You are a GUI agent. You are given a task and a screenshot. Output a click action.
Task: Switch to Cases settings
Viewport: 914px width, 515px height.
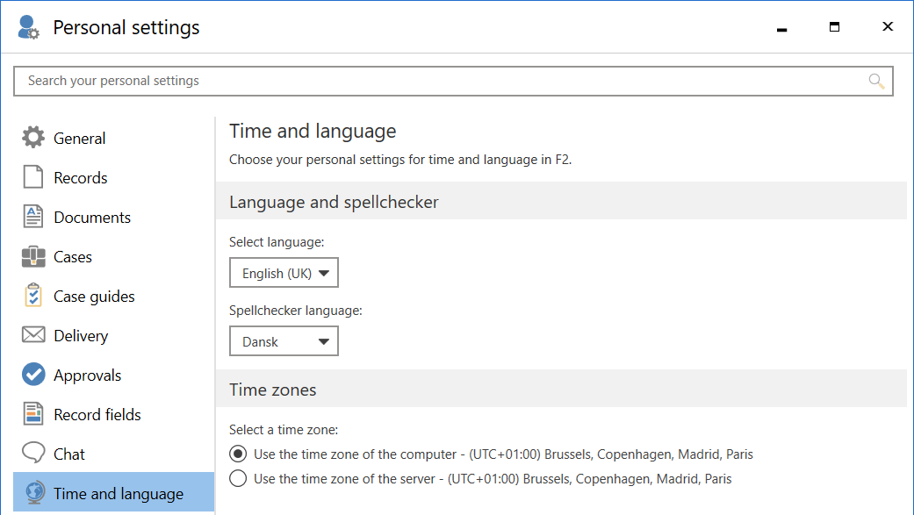point(113,257)
